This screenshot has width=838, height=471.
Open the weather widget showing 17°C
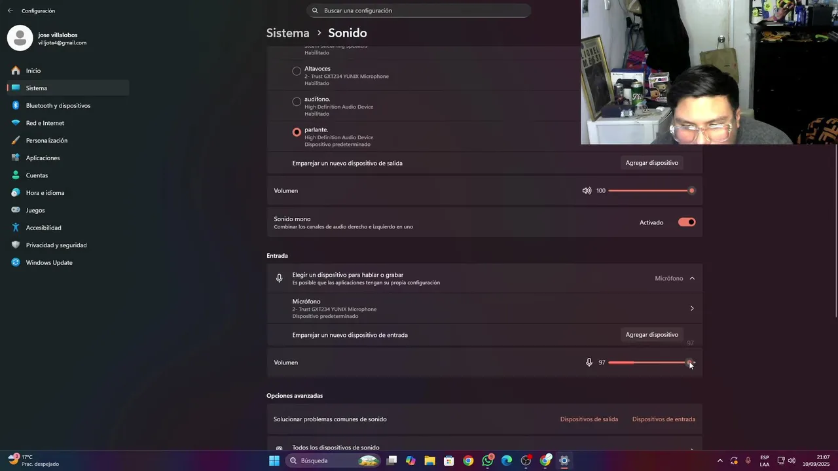point(34,461)
